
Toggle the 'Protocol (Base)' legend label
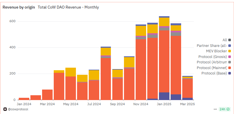coord(214,73)
